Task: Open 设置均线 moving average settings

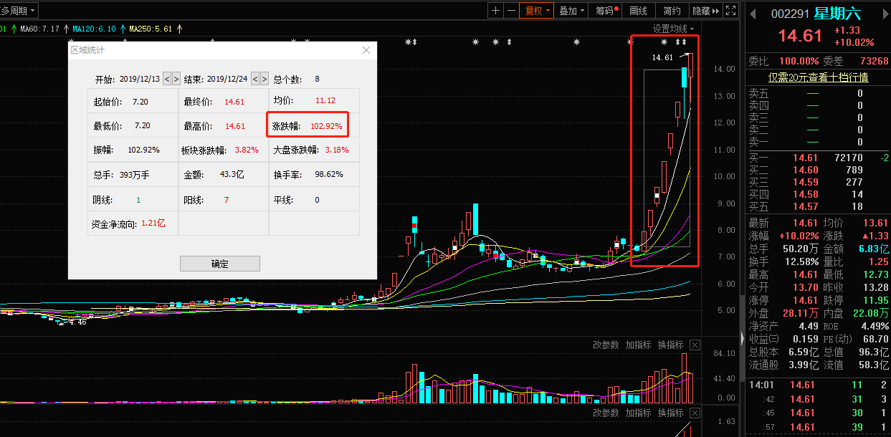Action: click(673, 29)
